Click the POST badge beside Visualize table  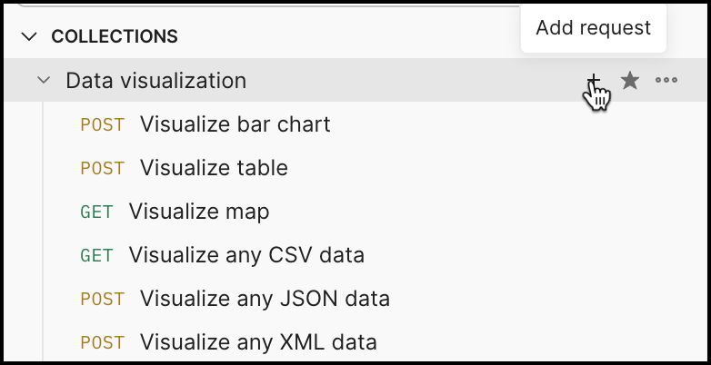tap(102, 168)
